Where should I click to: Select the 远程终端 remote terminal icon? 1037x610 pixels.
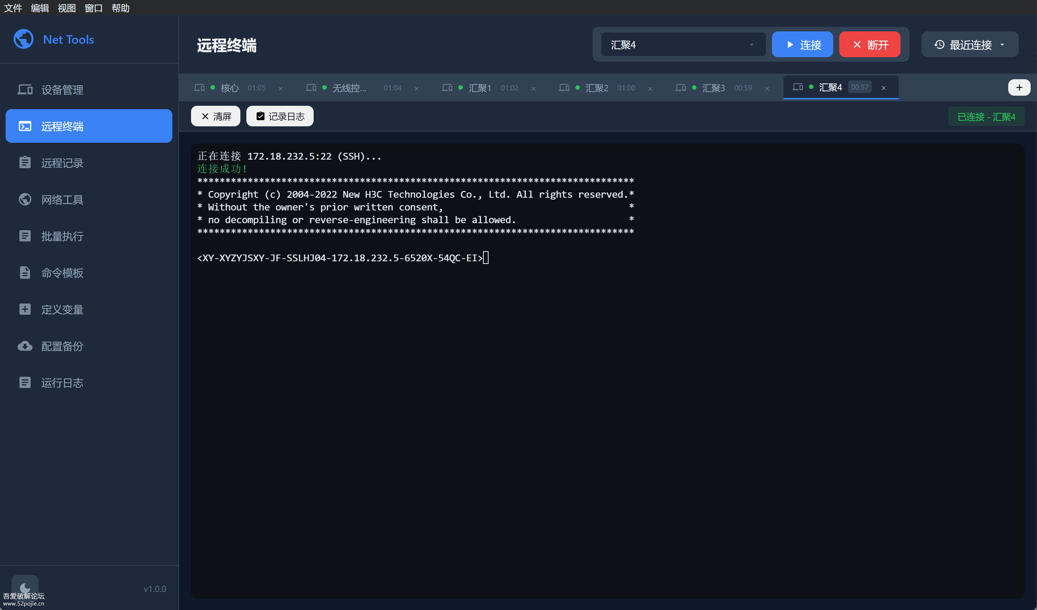[25, 126]
